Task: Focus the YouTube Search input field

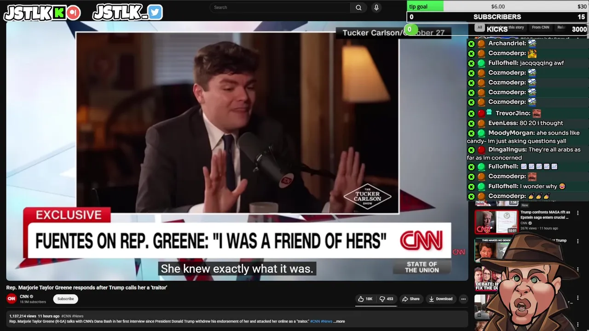Action: click(280, 7)
